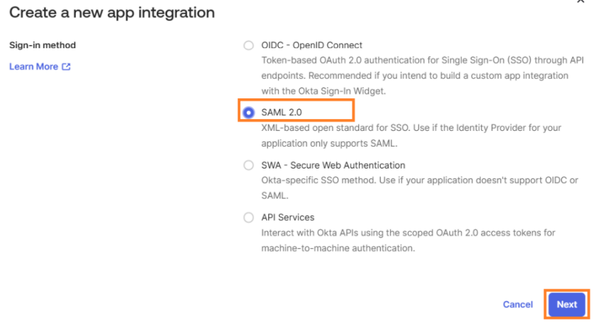Image resolution: width=614 pixels, height=322 pixels.
Task: Click the SWA - Secure Web Authentication label
Action: click(x=333, y=165)
